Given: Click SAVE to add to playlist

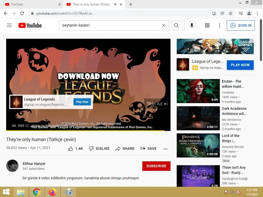Looking at the screenshot, I should tap(148, 149).
